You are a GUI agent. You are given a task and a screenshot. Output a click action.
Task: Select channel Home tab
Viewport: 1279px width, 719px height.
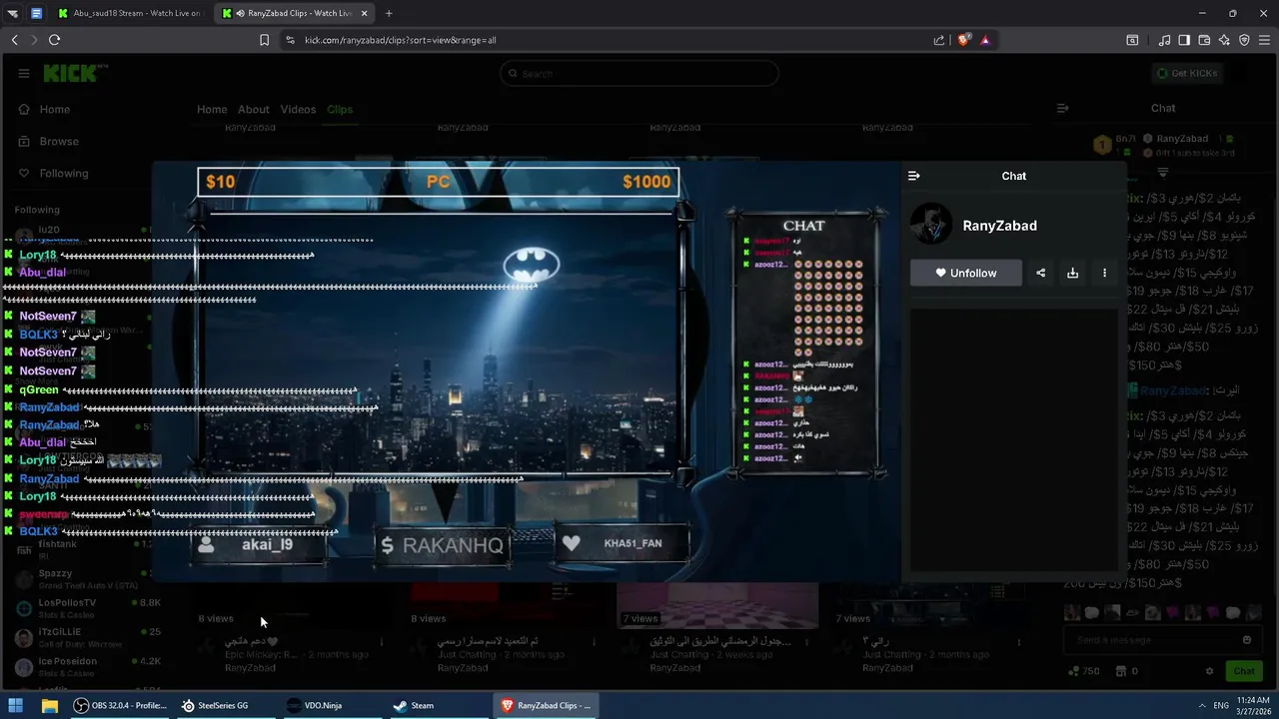(x=212, y=109)
